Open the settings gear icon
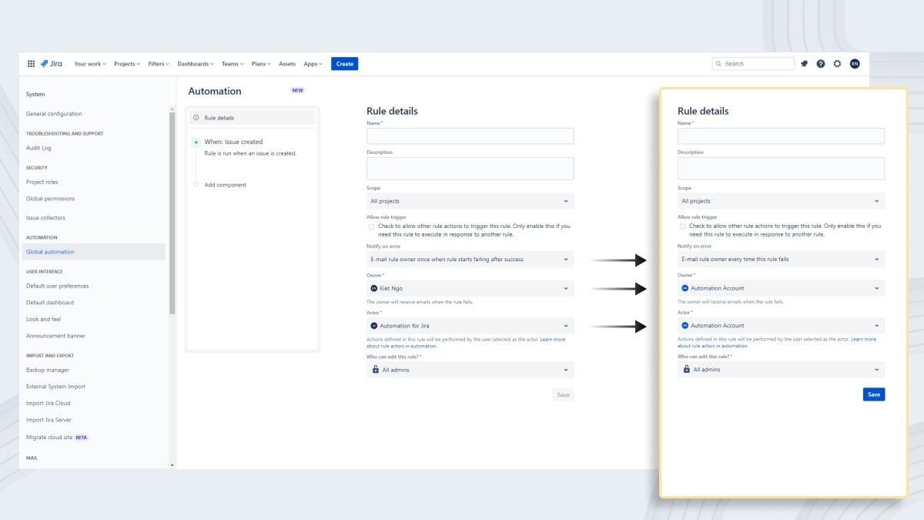924x520 pixels. point(838,64)
